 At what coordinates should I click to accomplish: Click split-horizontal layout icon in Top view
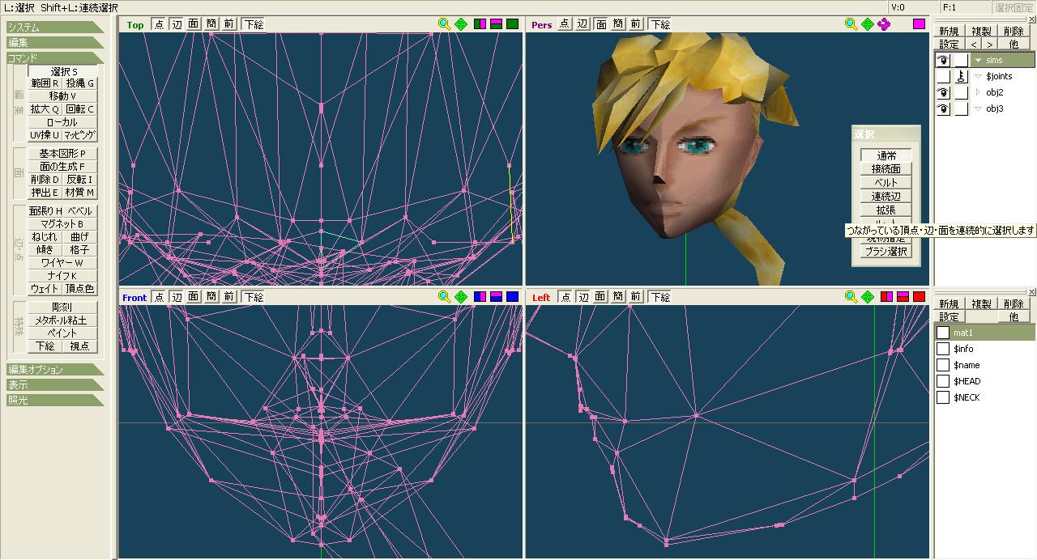480,24
